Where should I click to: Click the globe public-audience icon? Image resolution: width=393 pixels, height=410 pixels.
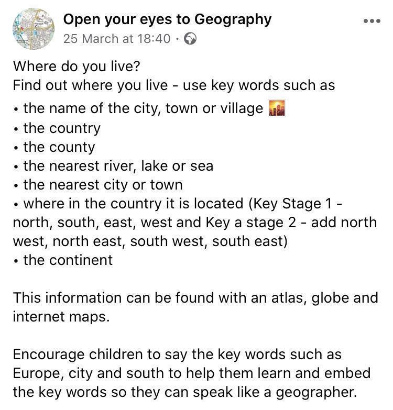tap(191, 39)
